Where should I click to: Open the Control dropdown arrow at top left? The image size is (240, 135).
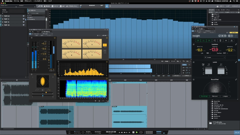pyautogui.click(x=35, y=7)
